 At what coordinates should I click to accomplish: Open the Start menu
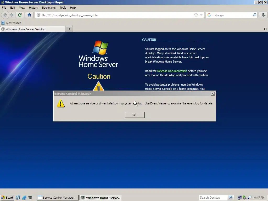(7, 198)
